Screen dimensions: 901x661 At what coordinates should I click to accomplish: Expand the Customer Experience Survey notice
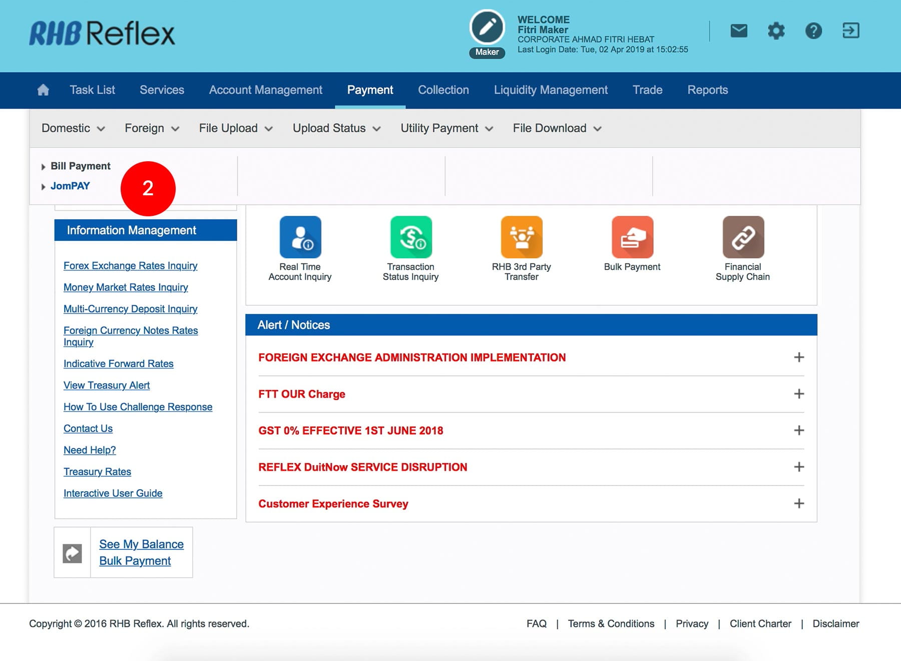(x=799, y=504)
